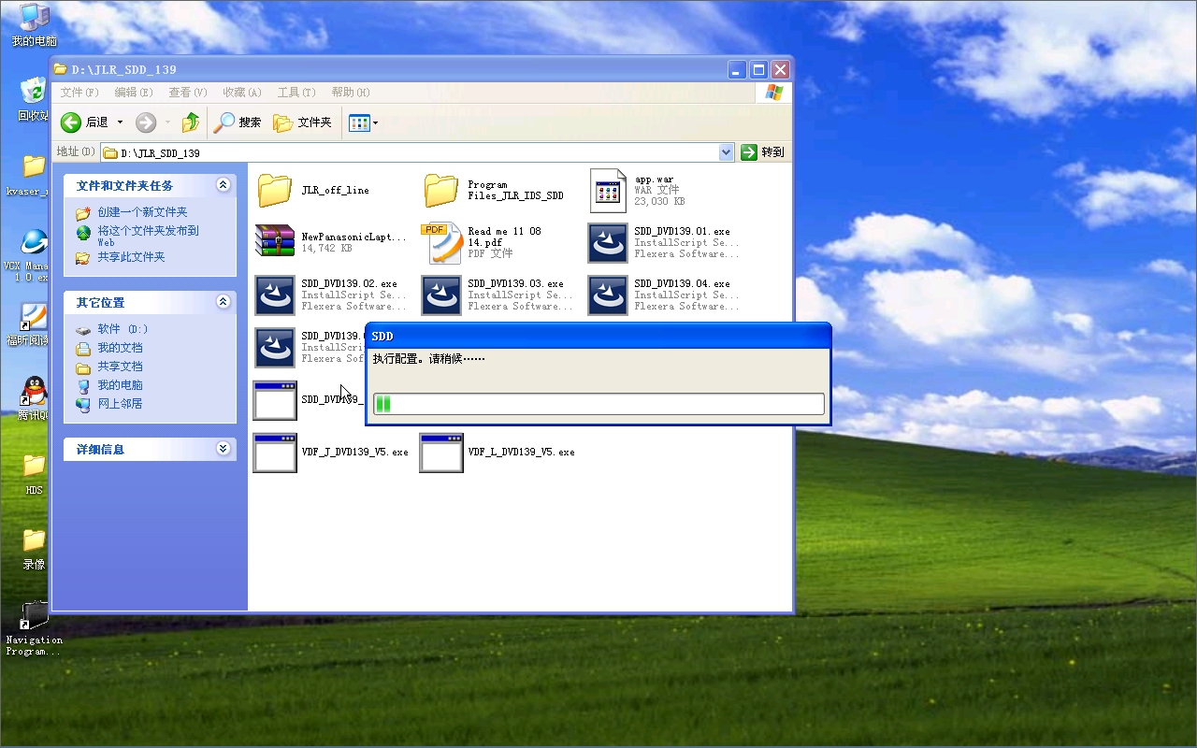Select the SDD_DVD139.03.exe file name text
Screen dimensions: 1197x748
515,283
